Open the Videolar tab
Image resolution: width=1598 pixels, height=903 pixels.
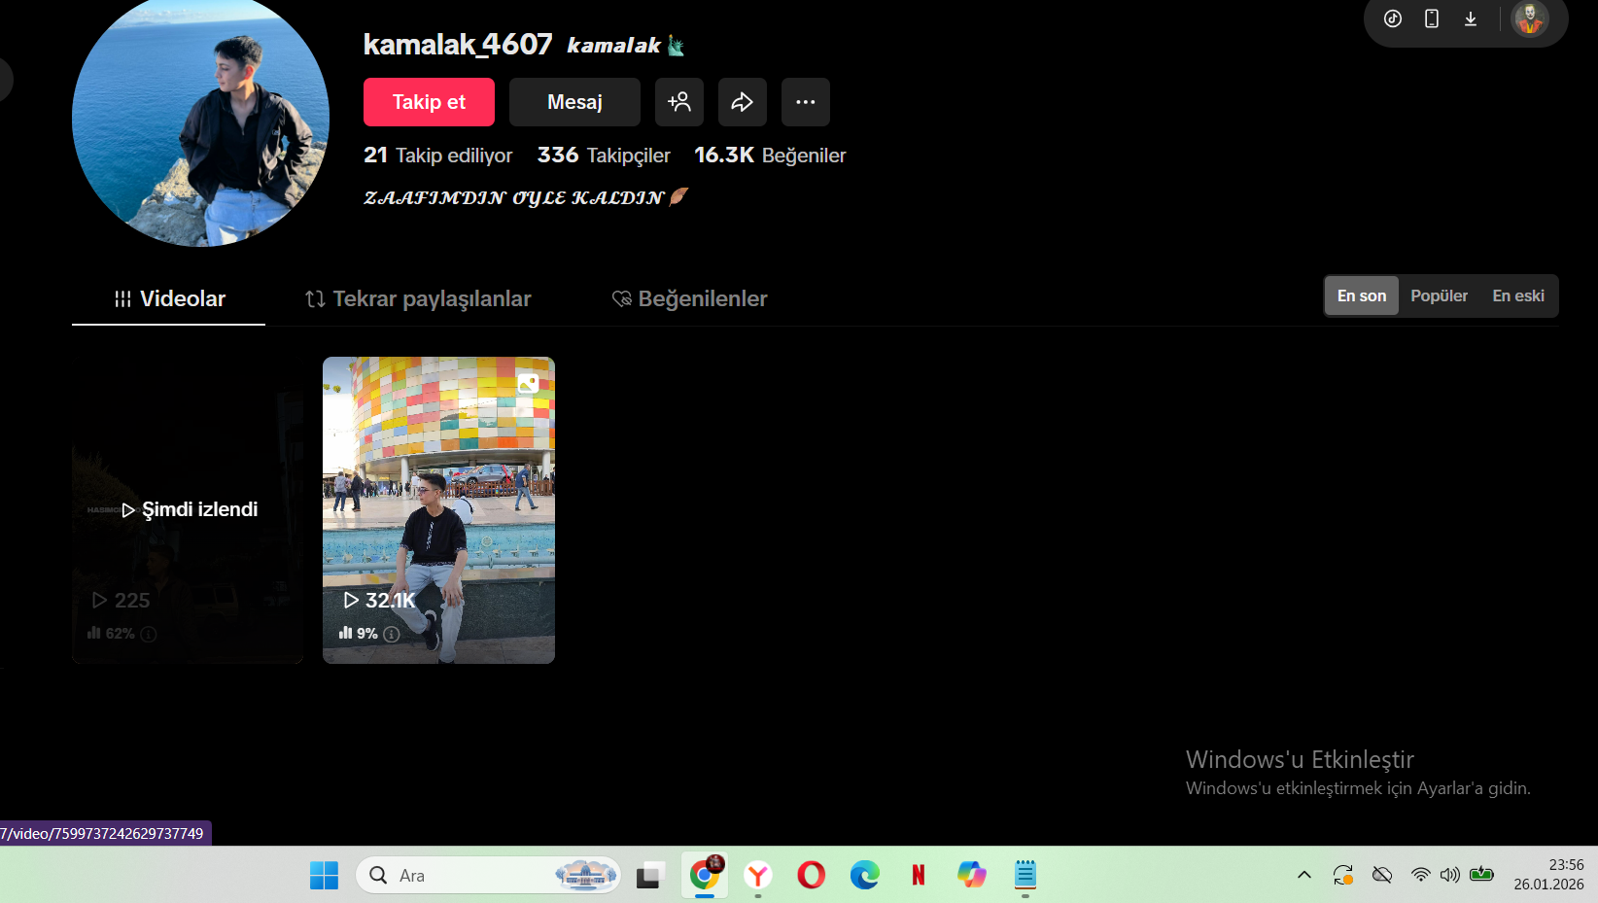coord(169,298)
